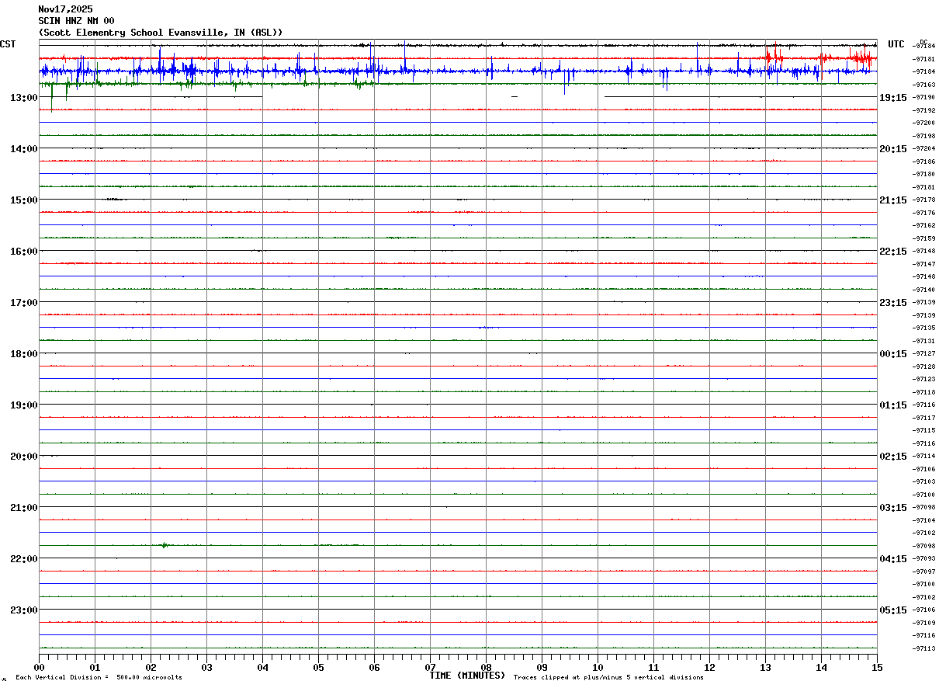Select DC offset value -97192
The image size is (939, 688).
[924, 110]
